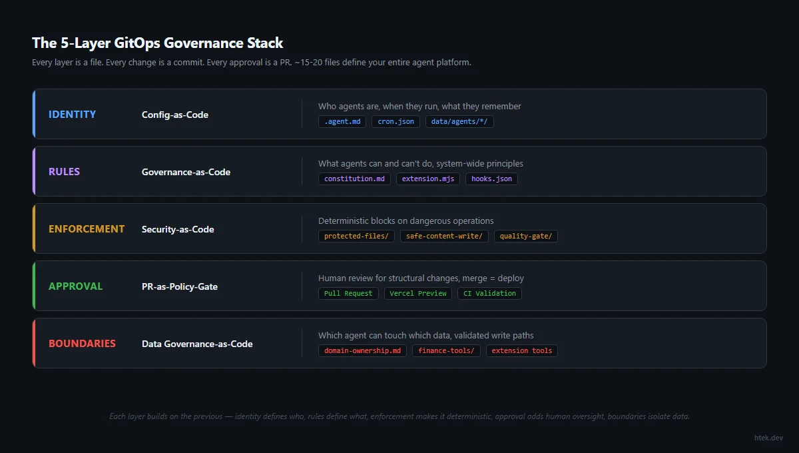
Task: Click "Which agent can touch which data" description
Action: coord(426,335)
